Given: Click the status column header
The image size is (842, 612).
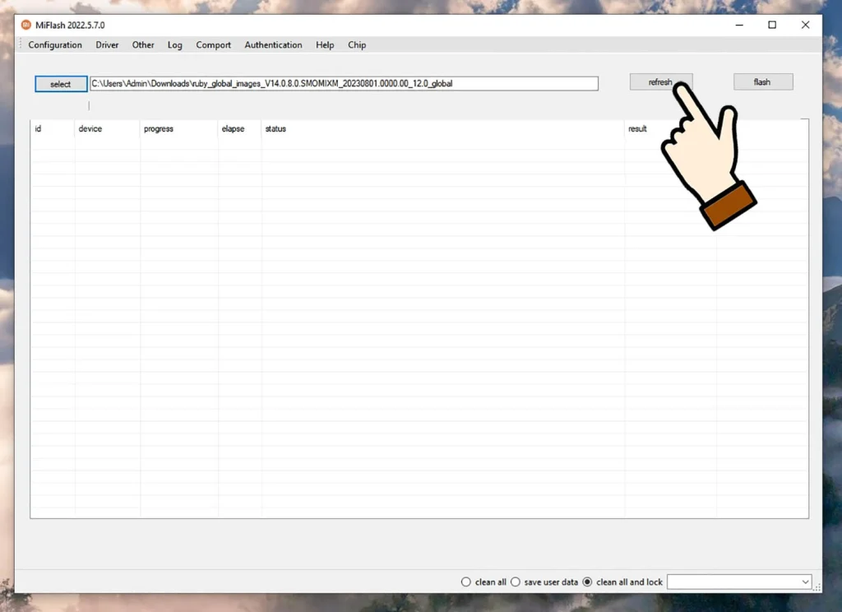Looking at the screenshot, I should point(275,129).
